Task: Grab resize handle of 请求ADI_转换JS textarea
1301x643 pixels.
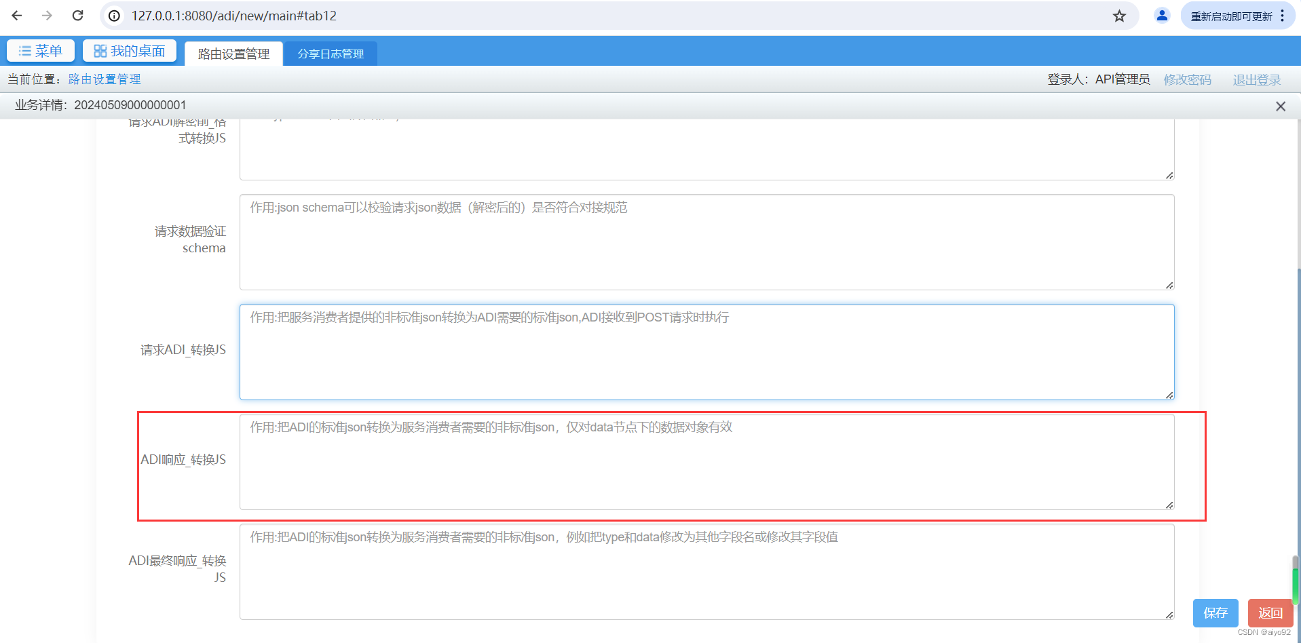Action: [x=1169, y=395]
